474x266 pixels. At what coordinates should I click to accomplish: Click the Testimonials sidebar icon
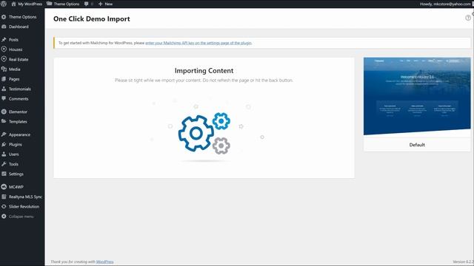[4, 89]
